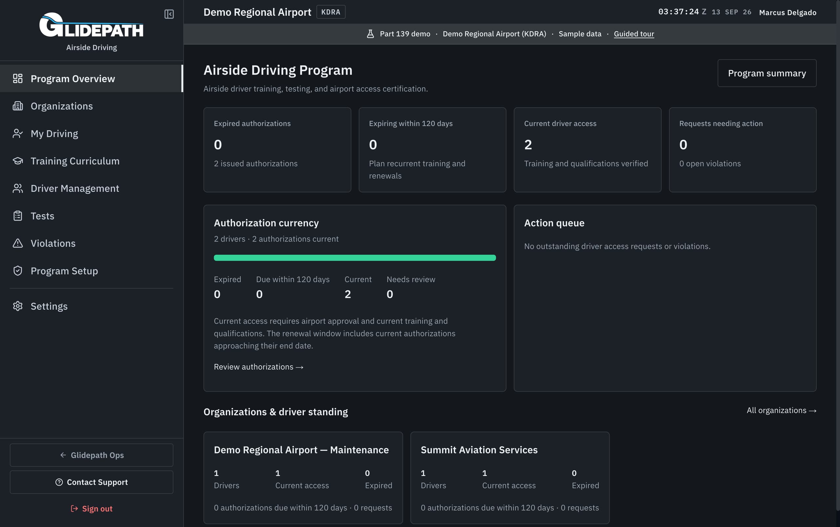The image size is (840, 527).
Task: Click the Program Setup shield icon
Action: [18, 271]
